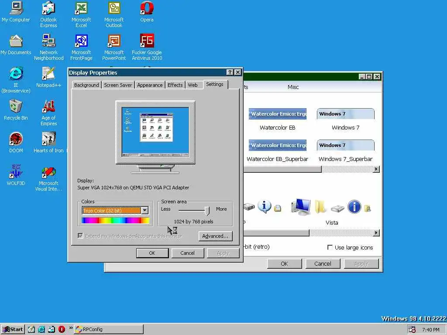Screen dimensions: 447x335
Task: Launch the DOOM desktop shortcut
Action: click(x=16, y=143)
